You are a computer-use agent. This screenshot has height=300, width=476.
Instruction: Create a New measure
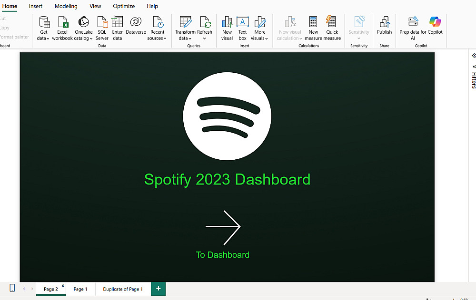(313, 28)
